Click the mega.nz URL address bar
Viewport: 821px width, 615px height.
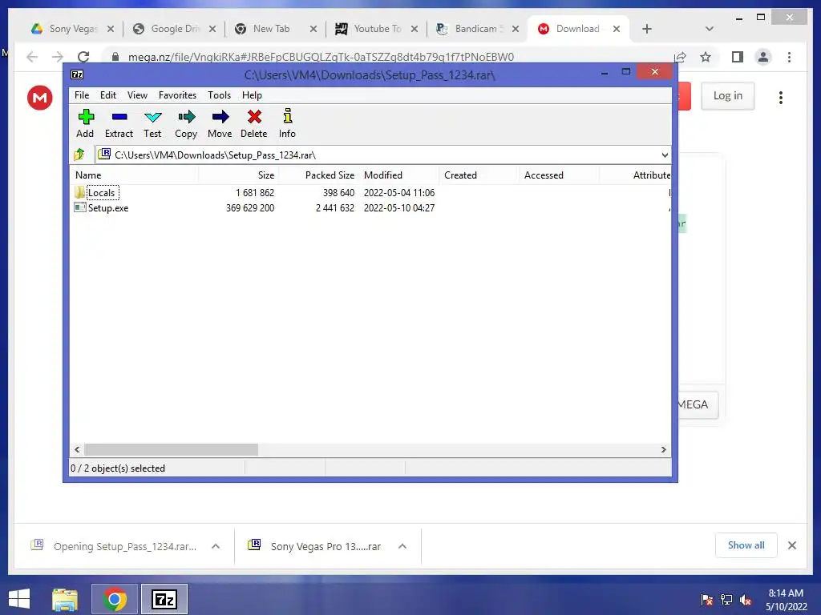(321, 57)
